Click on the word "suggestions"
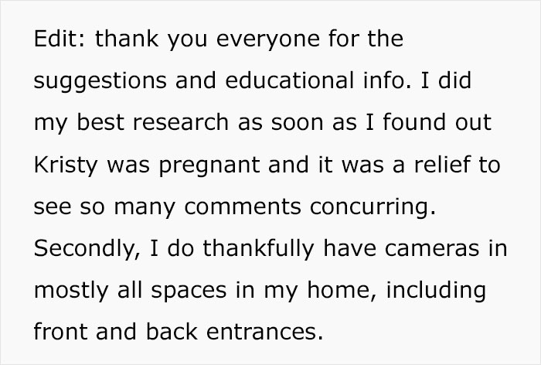Image resolution: width=541 pixels, height=365 pixels. pyautogui.click(x=100, y=82)
